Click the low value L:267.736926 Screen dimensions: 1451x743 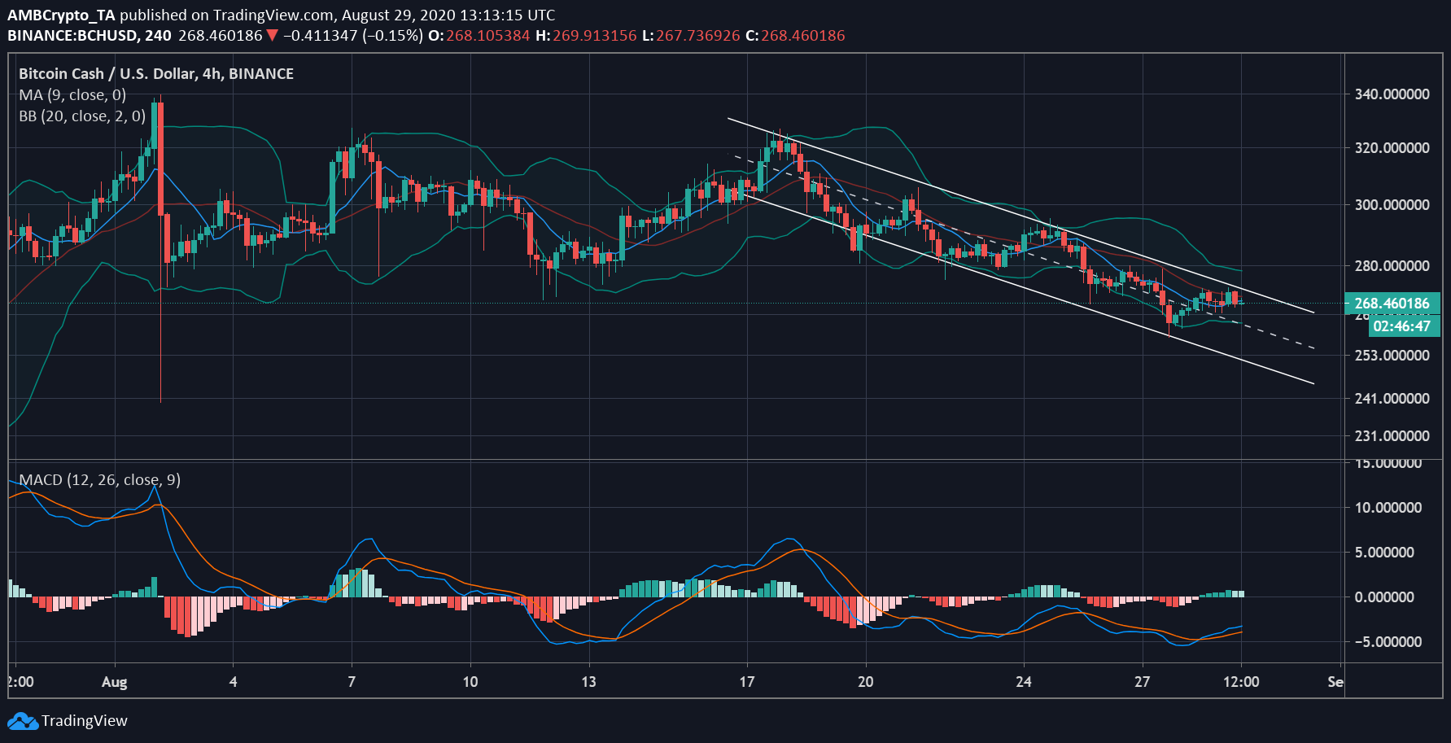691,36
